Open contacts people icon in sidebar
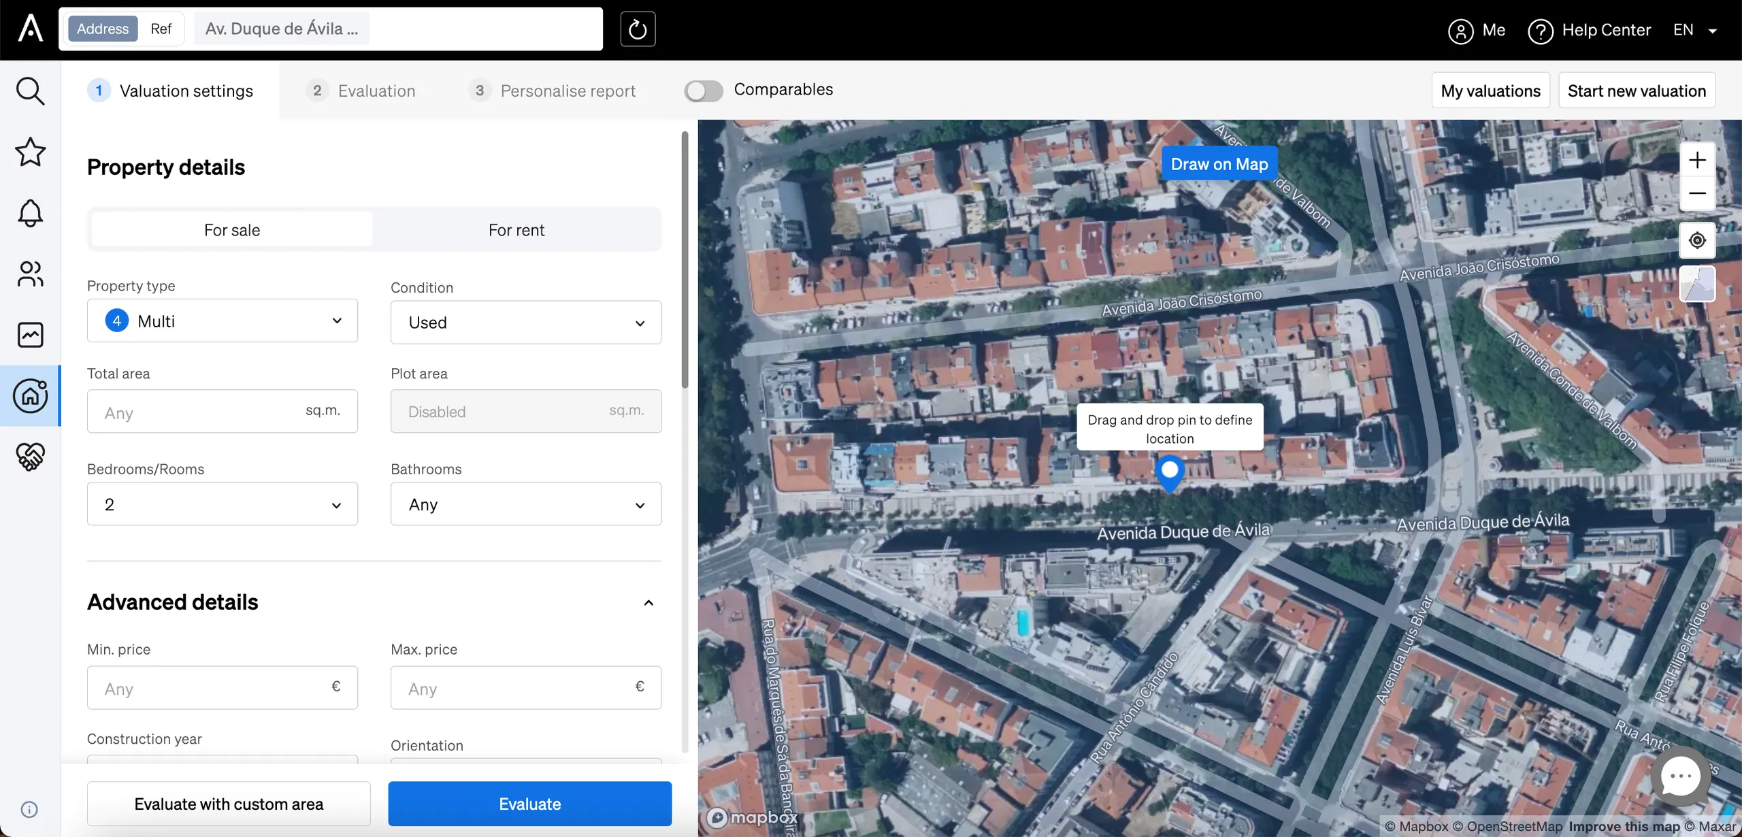This screenshot has width=1742, height=837. (x=30, y=274)
